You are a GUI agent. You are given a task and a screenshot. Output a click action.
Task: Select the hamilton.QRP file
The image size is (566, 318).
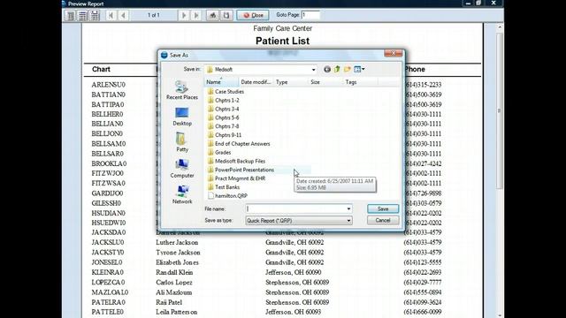click(x=227, y=196)
